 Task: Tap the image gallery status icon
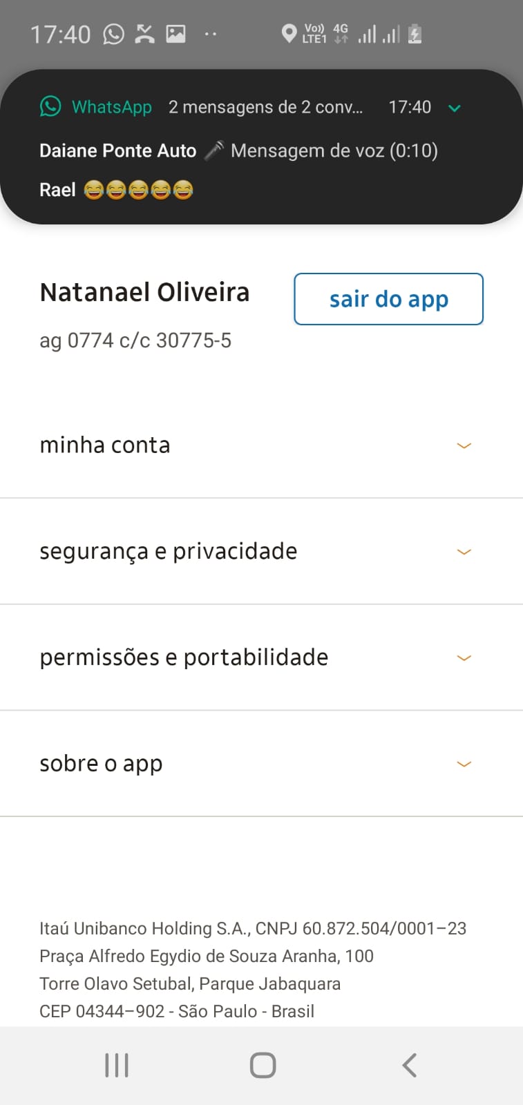point(175,34)
